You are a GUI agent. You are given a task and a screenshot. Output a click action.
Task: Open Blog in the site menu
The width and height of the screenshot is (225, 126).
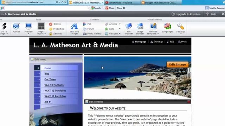[x=47, y=74]
